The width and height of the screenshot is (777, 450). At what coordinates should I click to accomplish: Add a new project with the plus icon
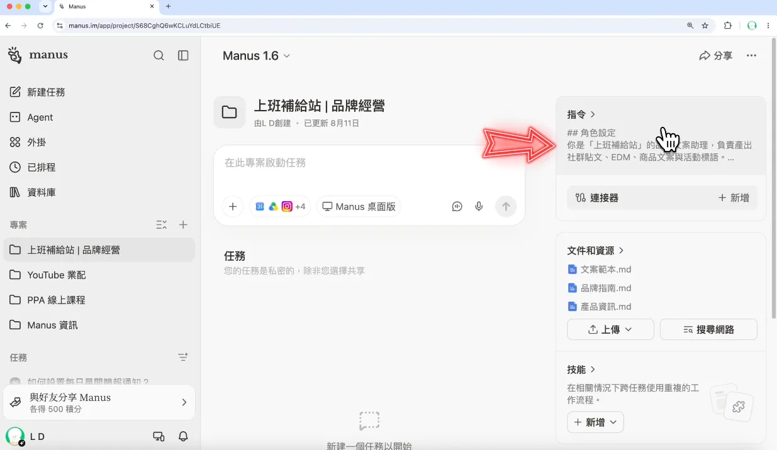pos(183,224)
